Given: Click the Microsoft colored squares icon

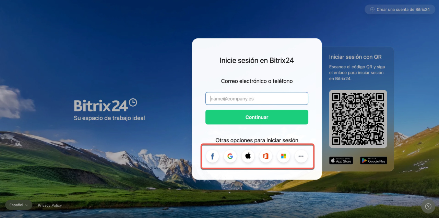Looking at the screenshot, I should 283,156.
